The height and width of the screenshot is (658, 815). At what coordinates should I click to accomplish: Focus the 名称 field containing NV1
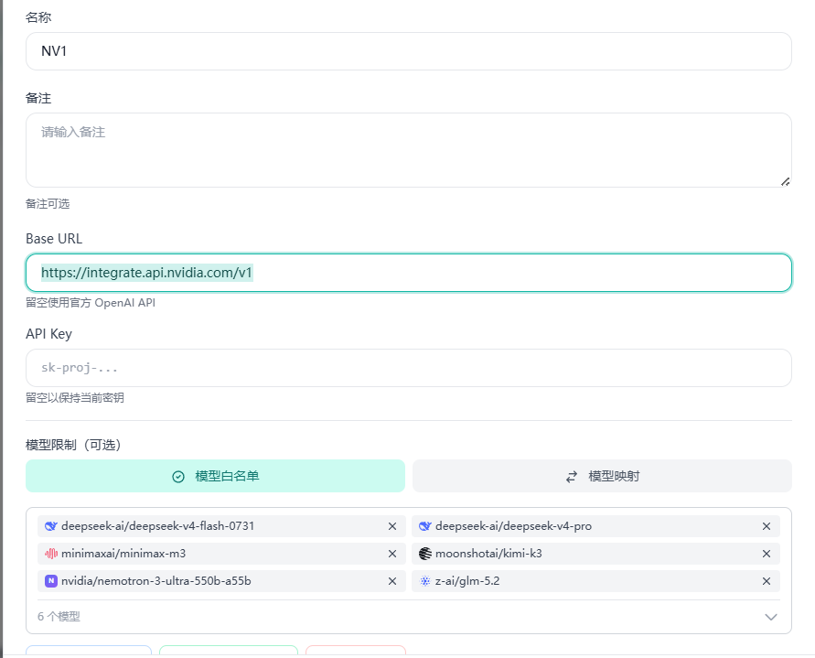[409, 51]
